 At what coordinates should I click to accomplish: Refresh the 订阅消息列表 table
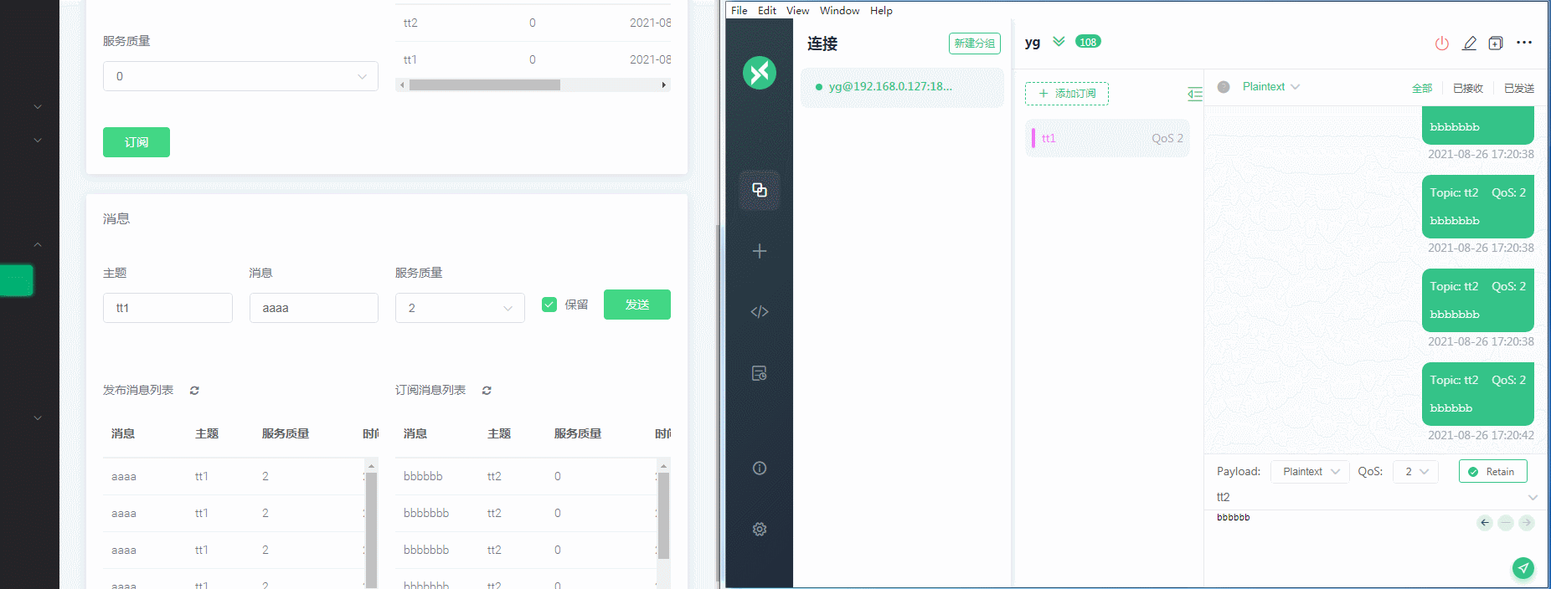[487, 391]
